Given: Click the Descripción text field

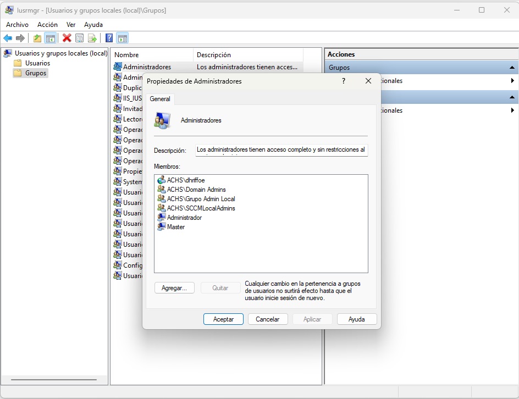Looking at the screenshot, I should point(281,150).
